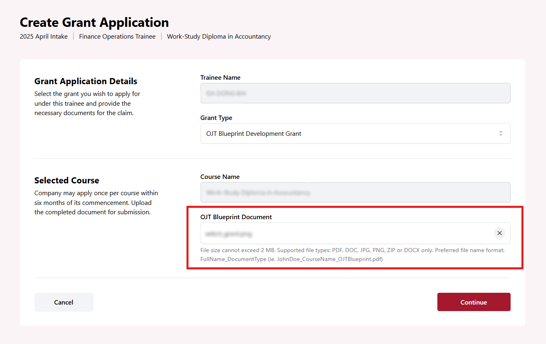The width and height of the screenshot is (546, 344).
Task: Click the Trainee Name field
Action: [355, 94]
